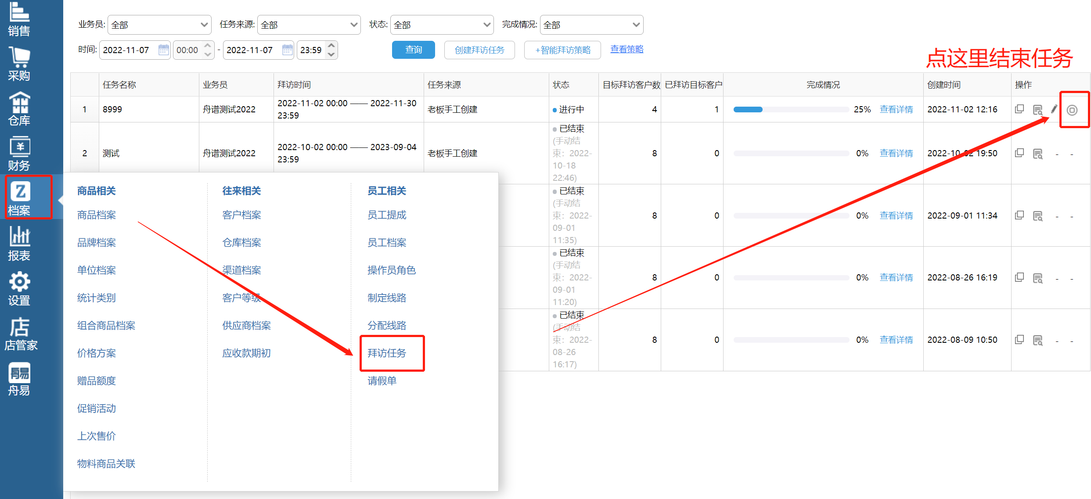Click the 25% progress bar of task 8999

point(791,110)
